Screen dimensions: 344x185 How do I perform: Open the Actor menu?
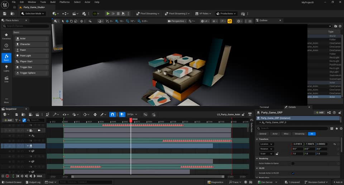87,2
